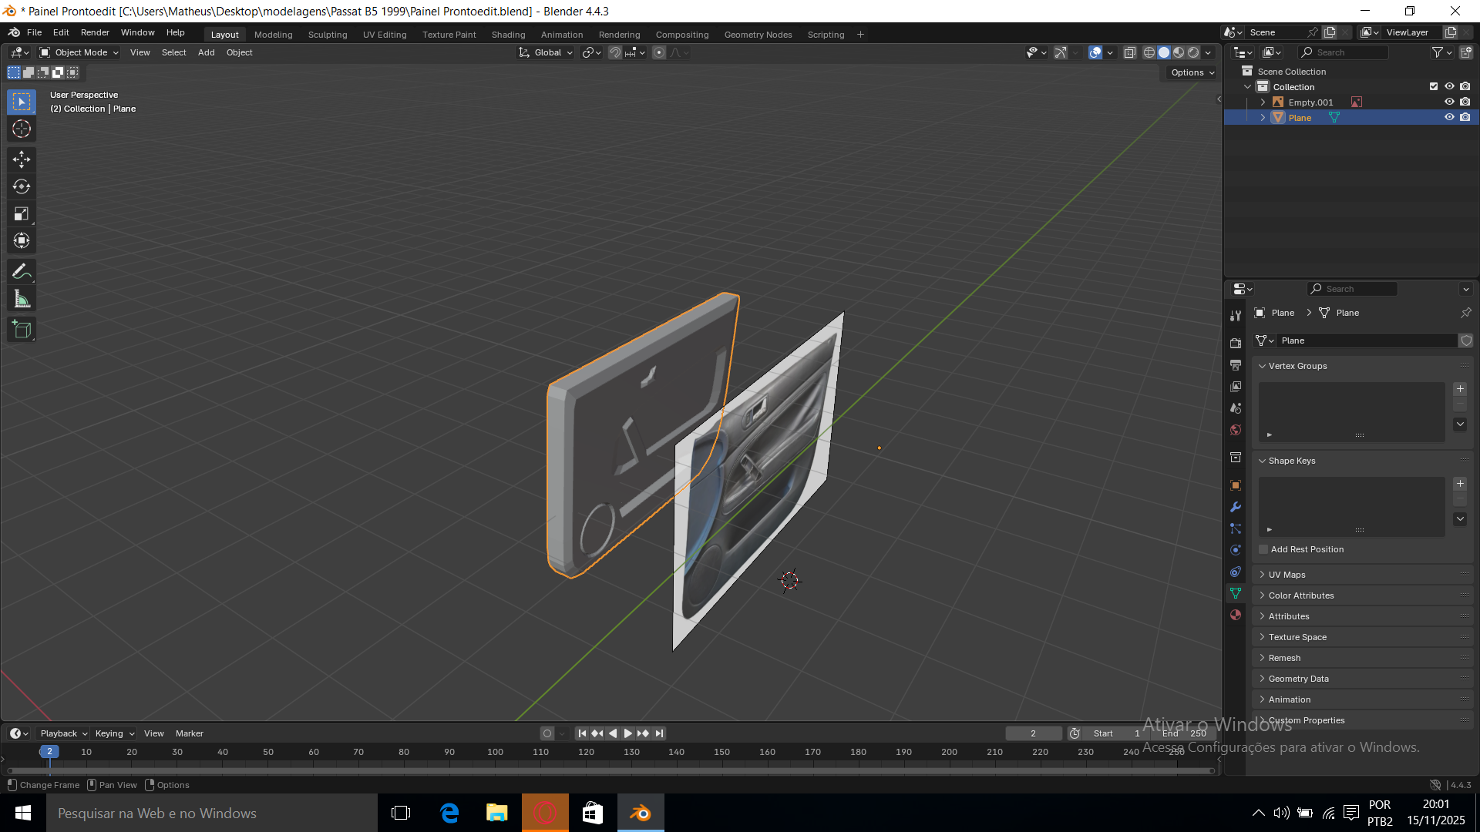Viewport: 1480px width, 832px height.
Task: Choose the Add Cube tool
Action: [x=22, y=330]
